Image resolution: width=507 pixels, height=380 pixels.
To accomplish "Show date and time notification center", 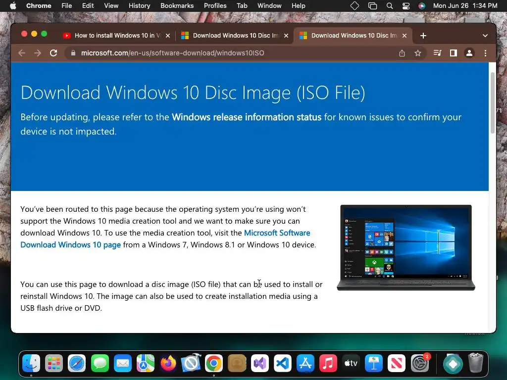I will [465, 6].
